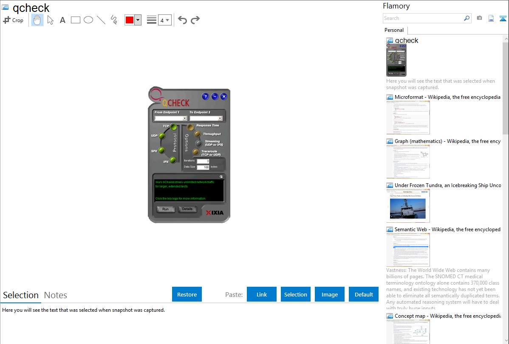Choose Streaming option in Qcheck image

199,143
